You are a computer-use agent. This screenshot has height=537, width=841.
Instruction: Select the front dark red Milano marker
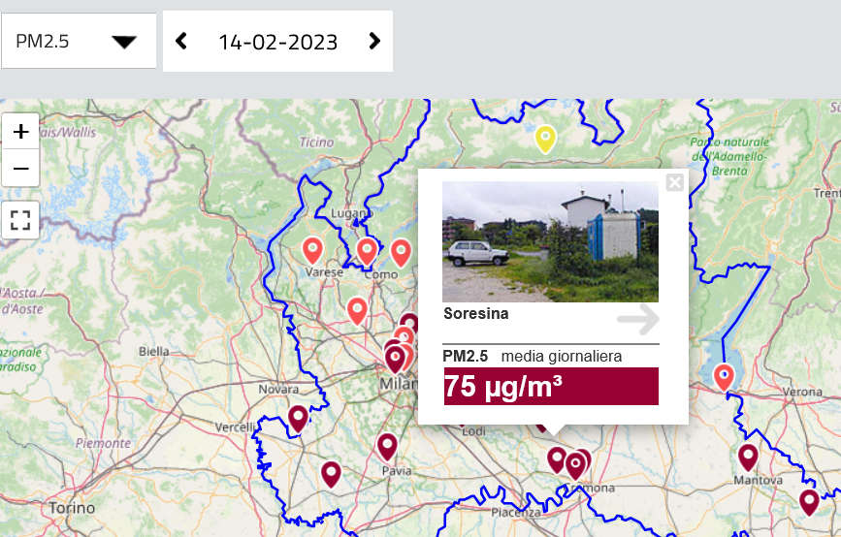395,359
